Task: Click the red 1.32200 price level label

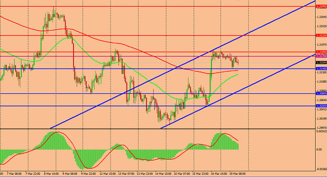Action: tap(322, 35)
